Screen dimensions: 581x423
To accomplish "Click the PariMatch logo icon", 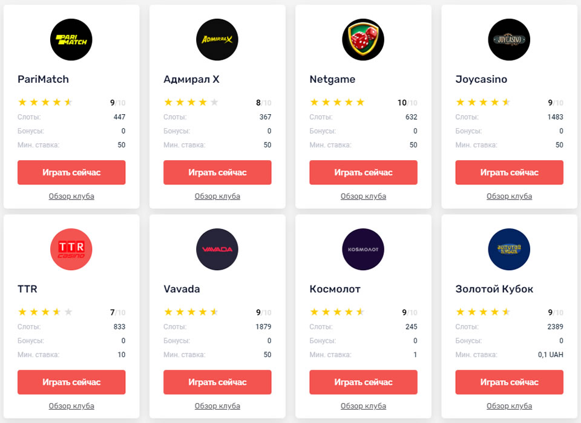I will click(71, 40).
